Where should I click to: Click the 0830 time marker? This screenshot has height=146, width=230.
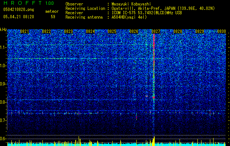point(222,31)
